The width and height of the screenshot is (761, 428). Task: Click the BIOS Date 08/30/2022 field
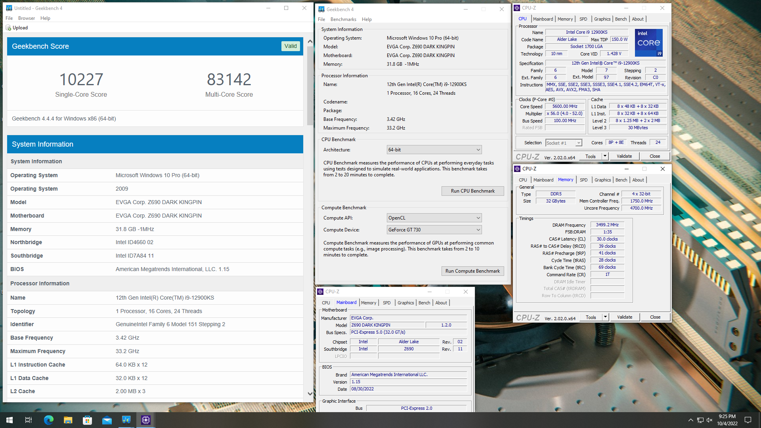408,389
